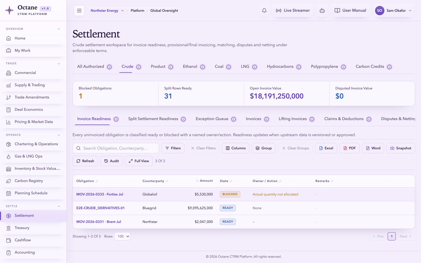The image size is (421, 263).
Task: Show info icon for Crude tab
Action: [x=139, y=67]
